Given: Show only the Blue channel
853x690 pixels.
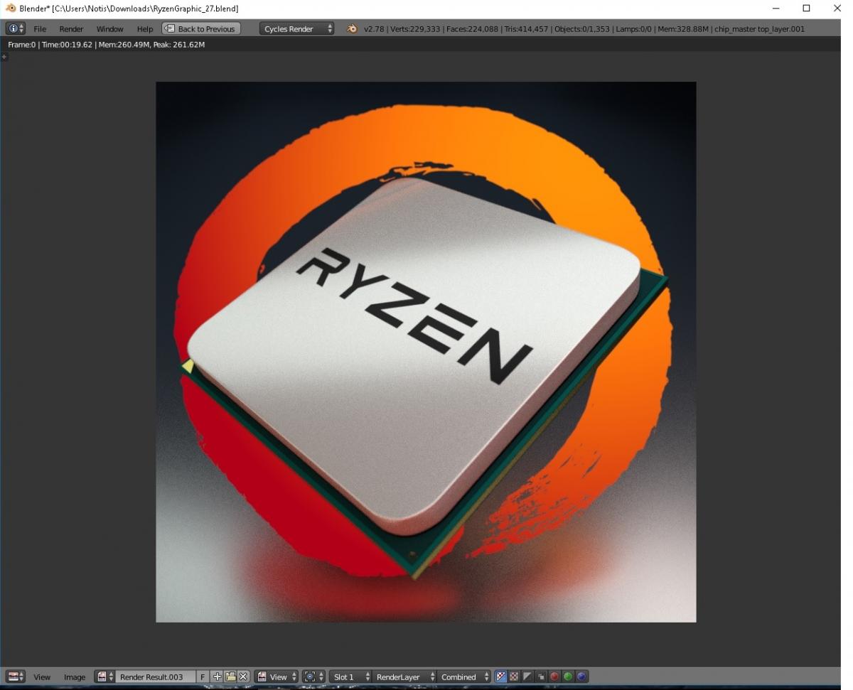Looking at the screenshot, I should click(x=581, y=677).
